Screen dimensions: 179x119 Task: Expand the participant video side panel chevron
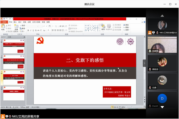tap(144, 63)
